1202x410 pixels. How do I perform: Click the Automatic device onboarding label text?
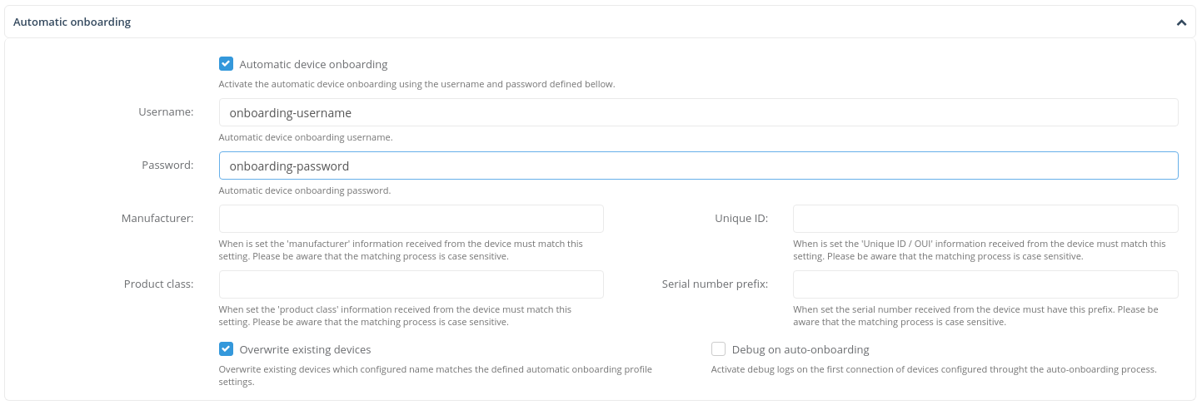coord(313,64)
